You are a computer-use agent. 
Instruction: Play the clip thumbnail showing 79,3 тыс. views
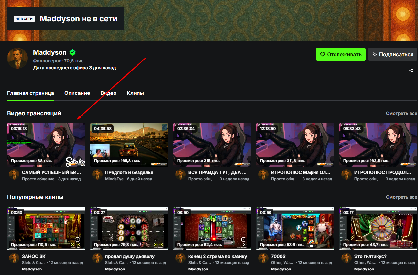pos(129,228)
